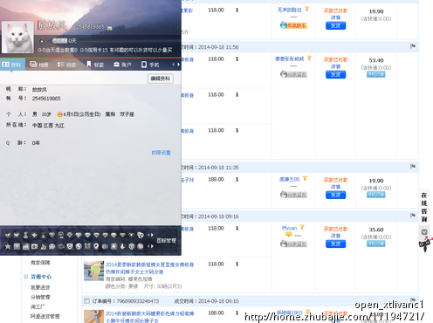Click trophy icon next to 无声的路过

click(x=306, y=10)
